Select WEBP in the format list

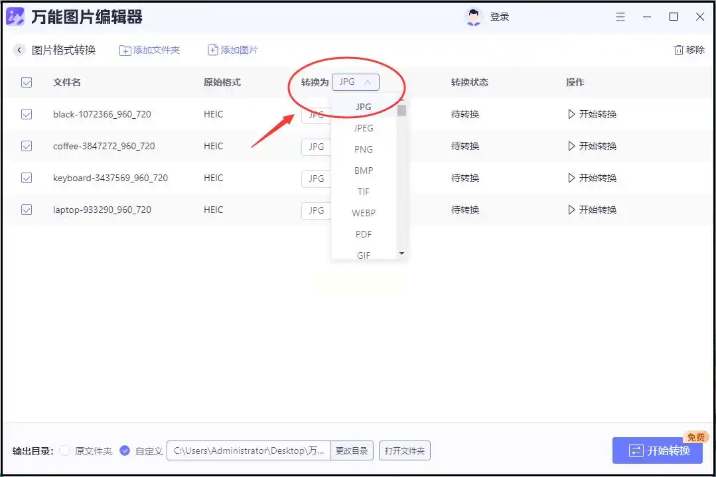coord(364,213)
